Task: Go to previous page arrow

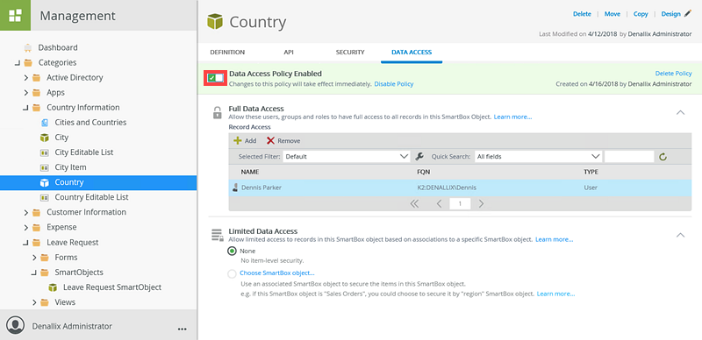Action: coord(440,204)
